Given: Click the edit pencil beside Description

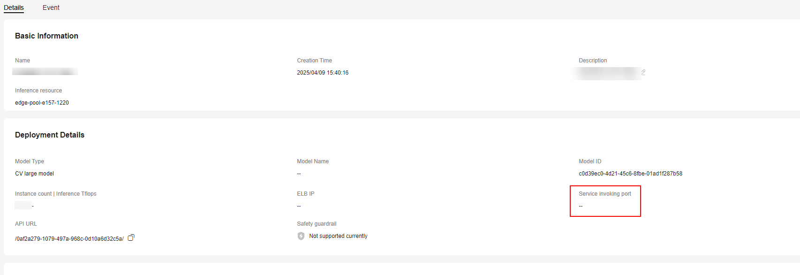Looking at the screenshot, I should coord(643,72).
